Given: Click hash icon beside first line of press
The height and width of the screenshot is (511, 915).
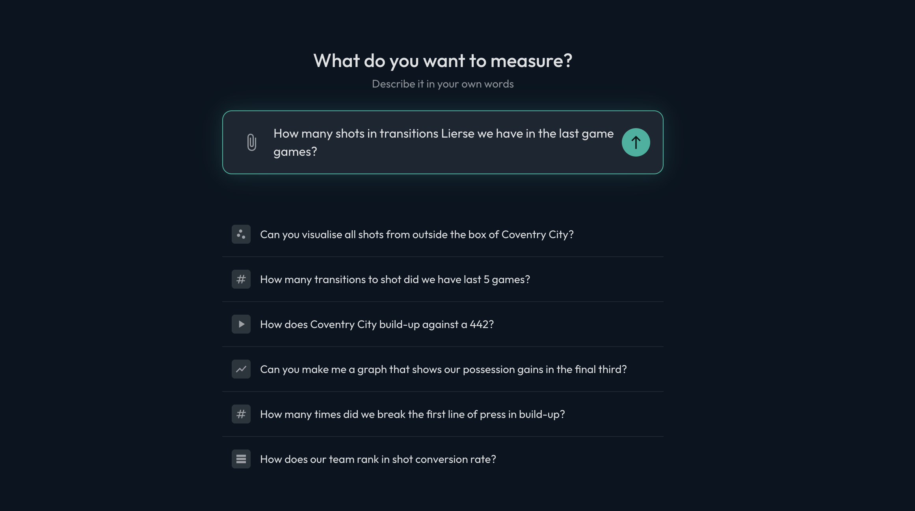Looking at the screenshot, I should (x=241, y=414).
